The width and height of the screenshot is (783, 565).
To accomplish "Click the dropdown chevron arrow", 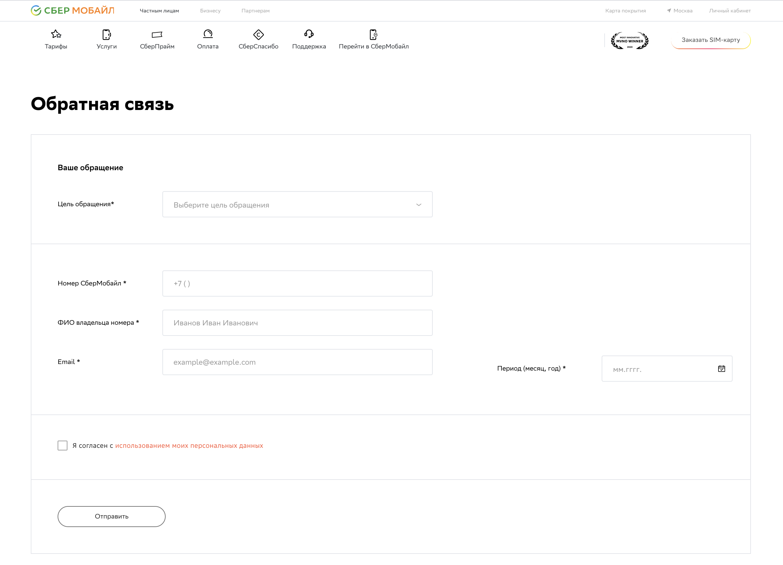I will [x=418, y=205].
